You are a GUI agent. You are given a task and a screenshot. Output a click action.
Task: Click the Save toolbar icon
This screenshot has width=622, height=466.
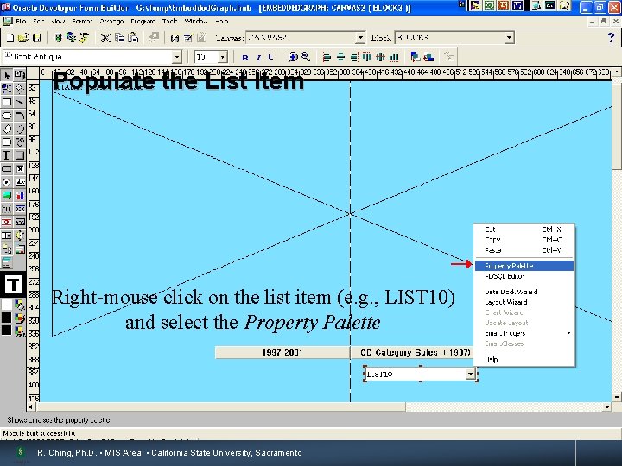pos(37,38)
